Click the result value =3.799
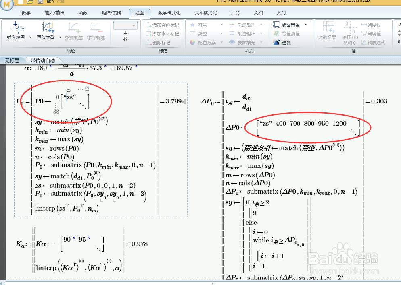The width and height of the screenshot is (401, 285). 171,101
